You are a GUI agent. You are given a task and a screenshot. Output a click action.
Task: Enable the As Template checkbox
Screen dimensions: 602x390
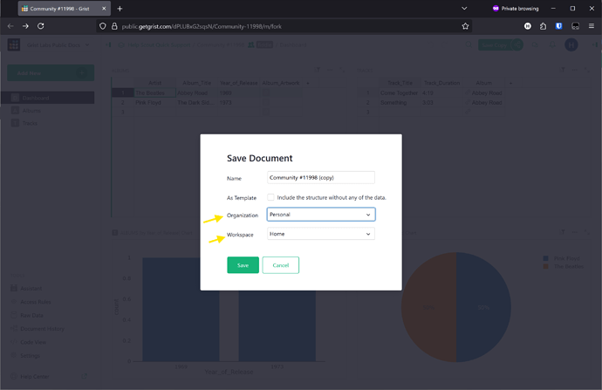[270, 198]
